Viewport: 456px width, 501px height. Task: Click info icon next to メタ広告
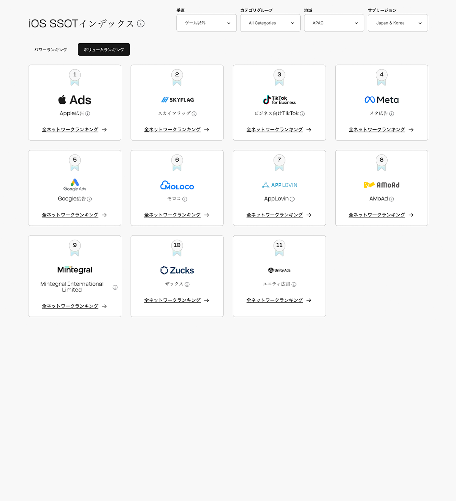pos(392,114)
